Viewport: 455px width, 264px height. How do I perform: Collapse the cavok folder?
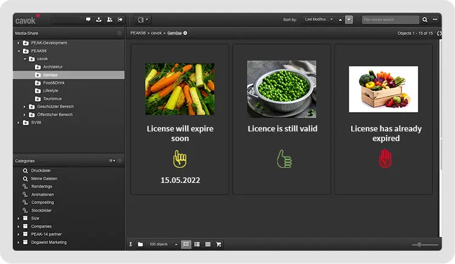(x=25, y=59)
